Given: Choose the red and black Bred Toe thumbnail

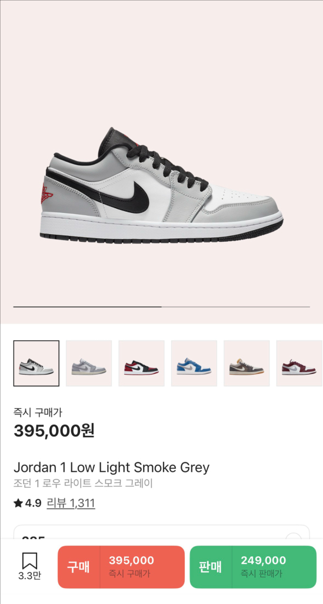Looking at the screenshot, I should [x=141, y=363].
